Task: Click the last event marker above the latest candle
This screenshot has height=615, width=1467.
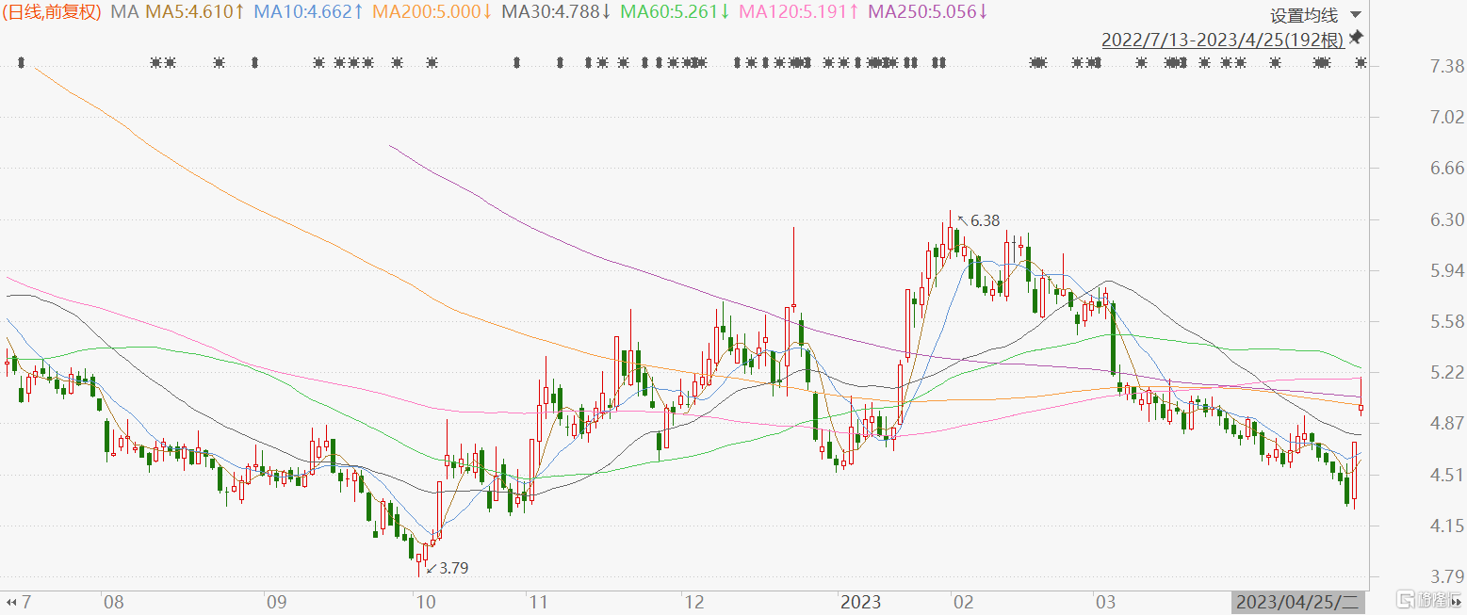Action: [x=1361, y=63]
